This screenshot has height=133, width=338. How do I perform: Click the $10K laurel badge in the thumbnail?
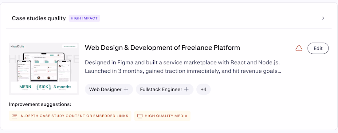(x=43, y=87)
